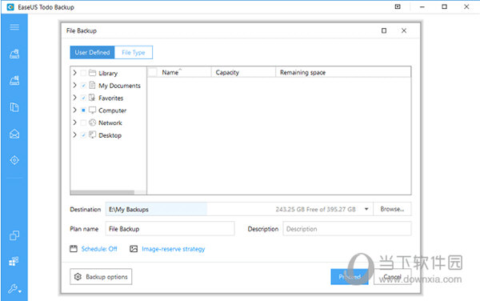Click the EaseUS Todo Backup logo icon

point(10,7)
